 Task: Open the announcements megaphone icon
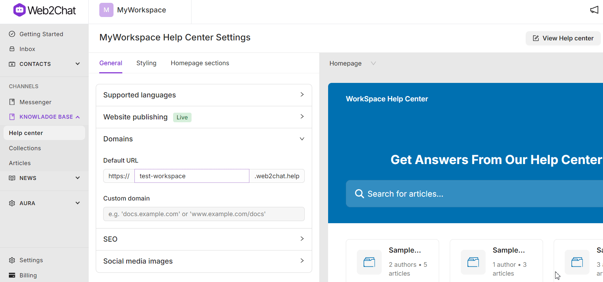[594, 10]
